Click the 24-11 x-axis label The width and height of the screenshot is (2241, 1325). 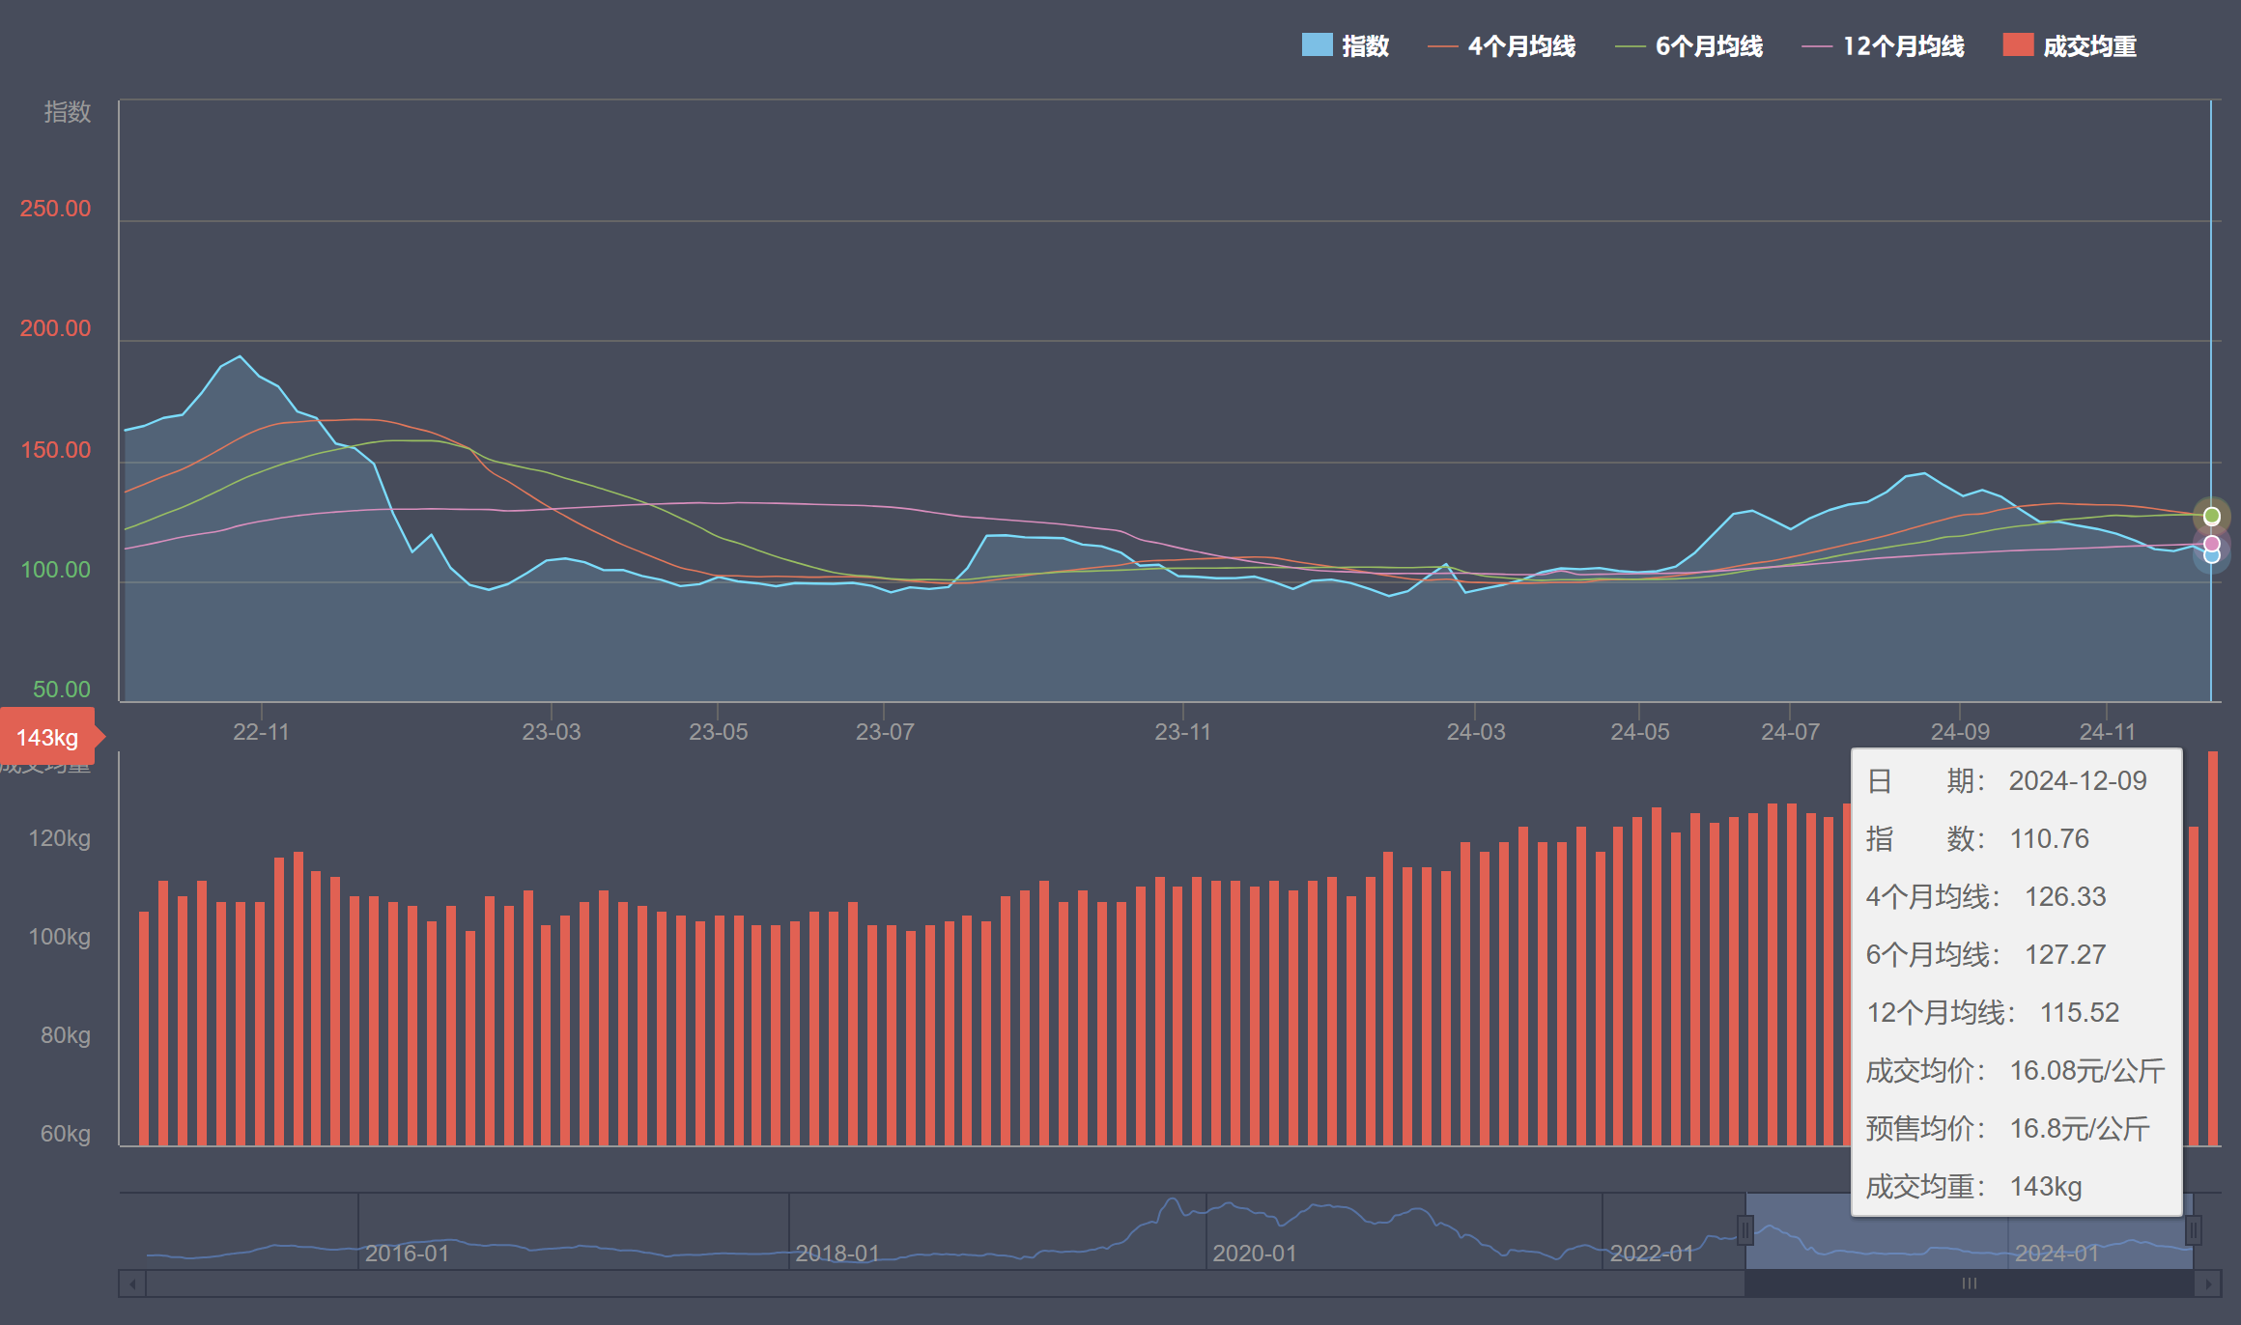(x=2107, y=731)
